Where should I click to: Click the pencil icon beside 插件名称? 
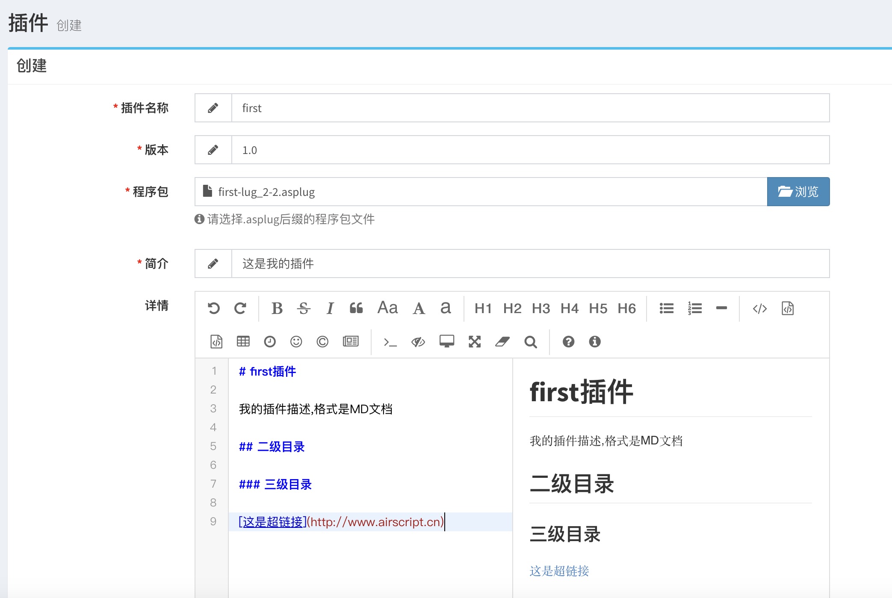213,108
